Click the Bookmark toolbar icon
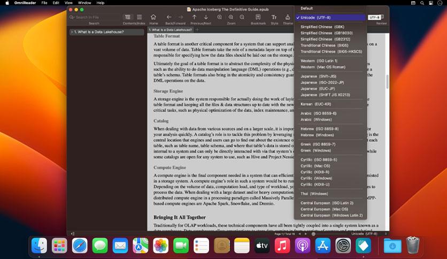 258,17
